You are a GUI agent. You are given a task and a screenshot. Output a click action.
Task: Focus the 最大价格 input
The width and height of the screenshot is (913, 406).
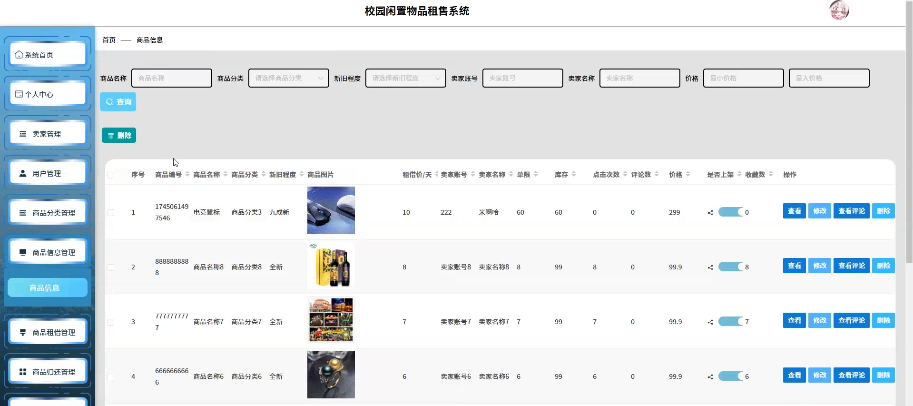pos(829,78)
